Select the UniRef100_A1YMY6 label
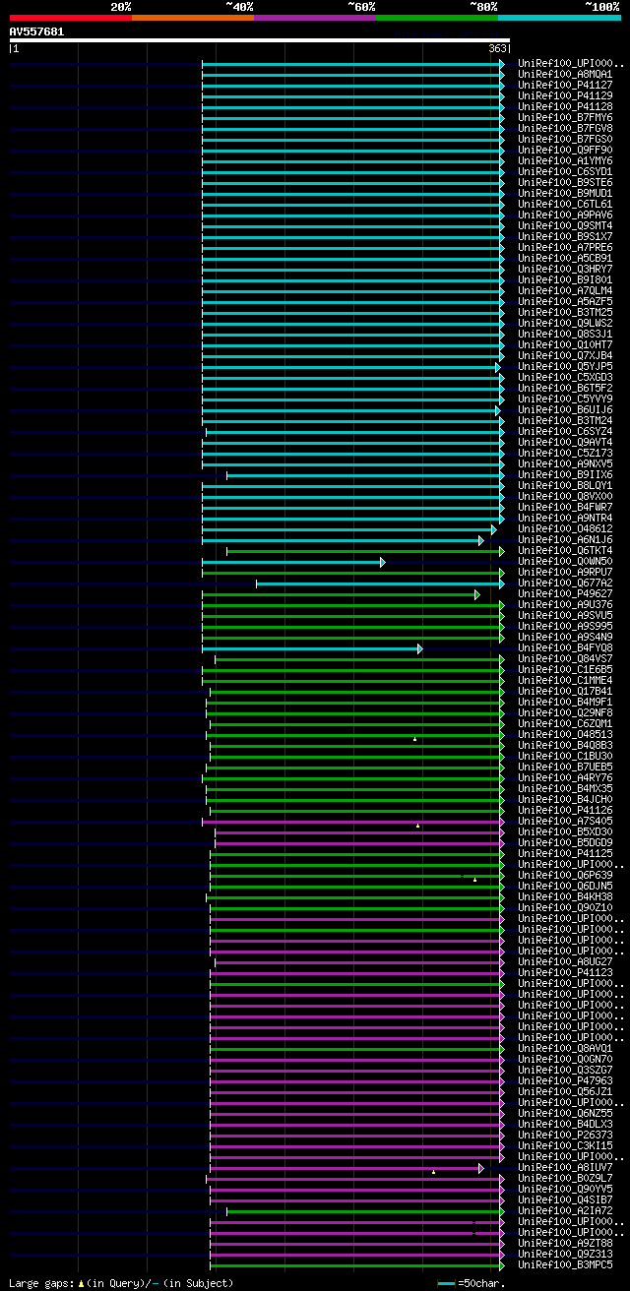This screenshot has width=630, height=1291. click(565, 161)
